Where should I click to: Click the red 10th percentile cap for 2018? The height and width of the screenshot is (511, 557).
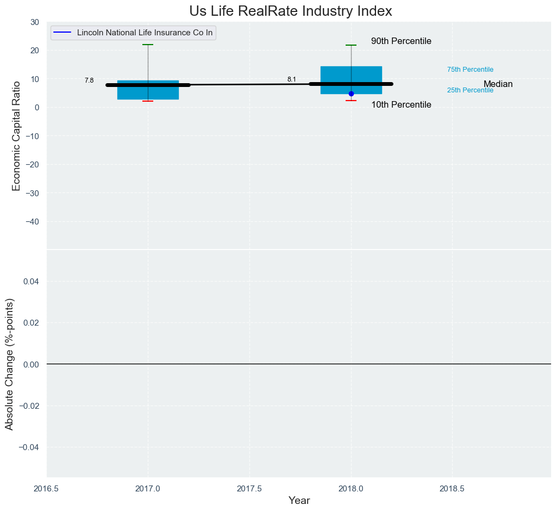[x=351, y=101]
